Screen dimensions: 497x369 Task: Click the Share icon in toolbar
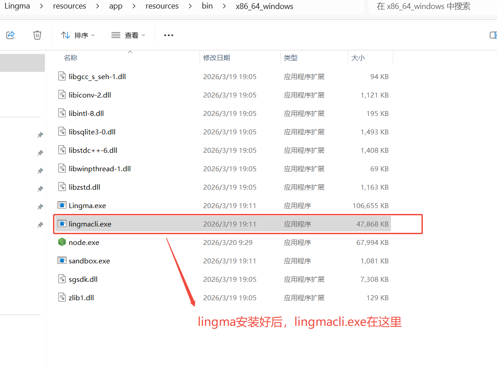pyautogui.click(x=10, y=35)
